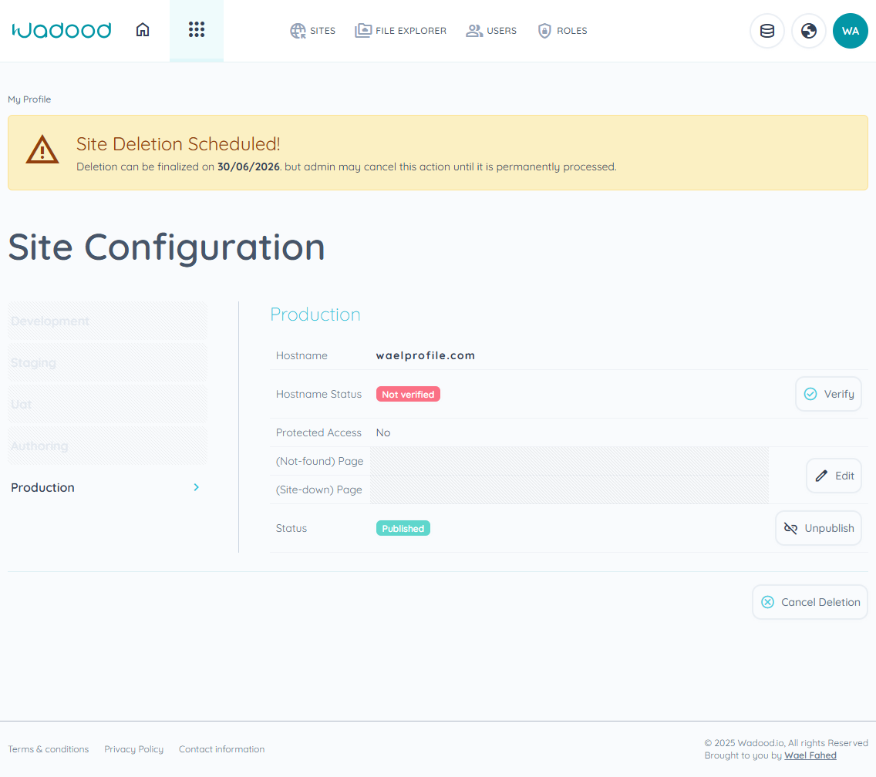The width and height of the screenshot is (876, 777).
Task: Click the Not-found Page field
Action: pos(569,462)
